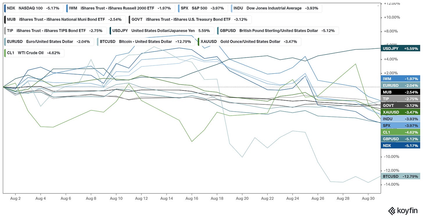
Task: Click the XAUUSD Gold Ounce legend entry
Action: coord(249,41)
